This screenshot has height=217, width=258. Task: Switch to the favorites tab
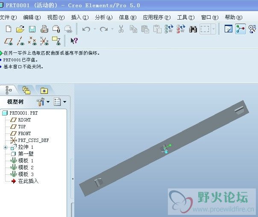tap(44, 90)
